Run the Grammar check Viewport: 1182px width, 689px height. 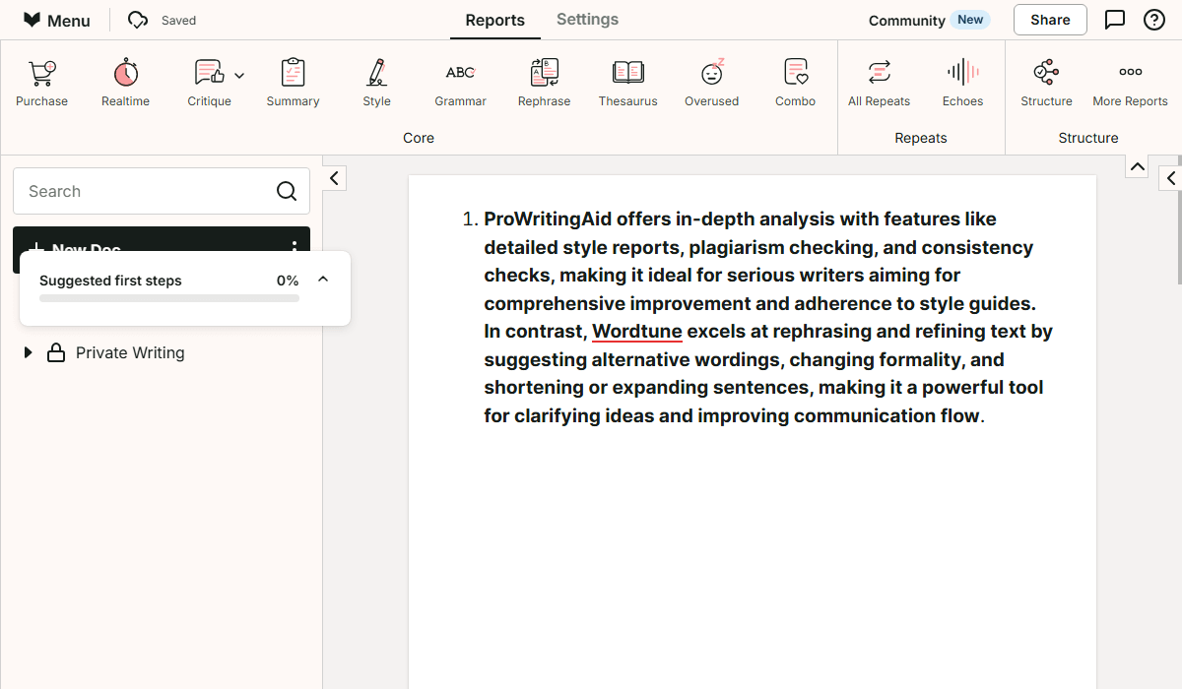tap(460, 83)
